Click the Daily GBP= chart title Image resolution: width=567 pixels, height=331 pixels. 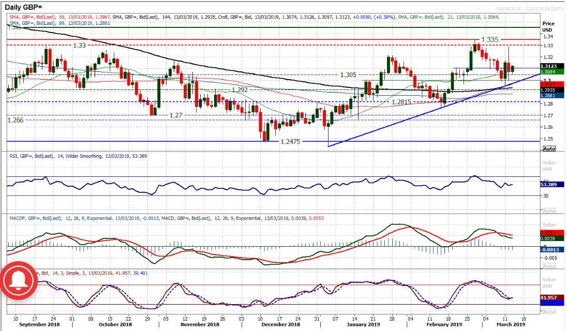[26, 8]
